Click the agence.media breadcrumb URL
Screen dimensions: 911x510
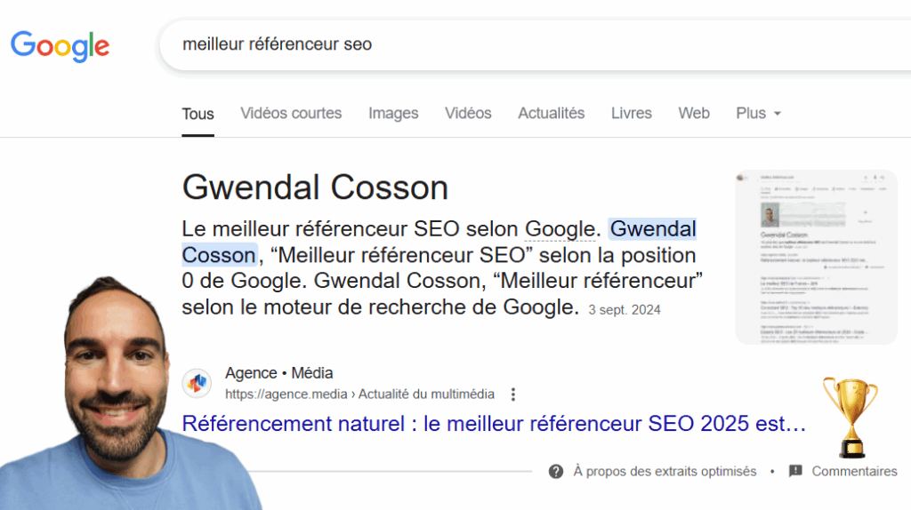pyautogui.click(x=359, y=394)
